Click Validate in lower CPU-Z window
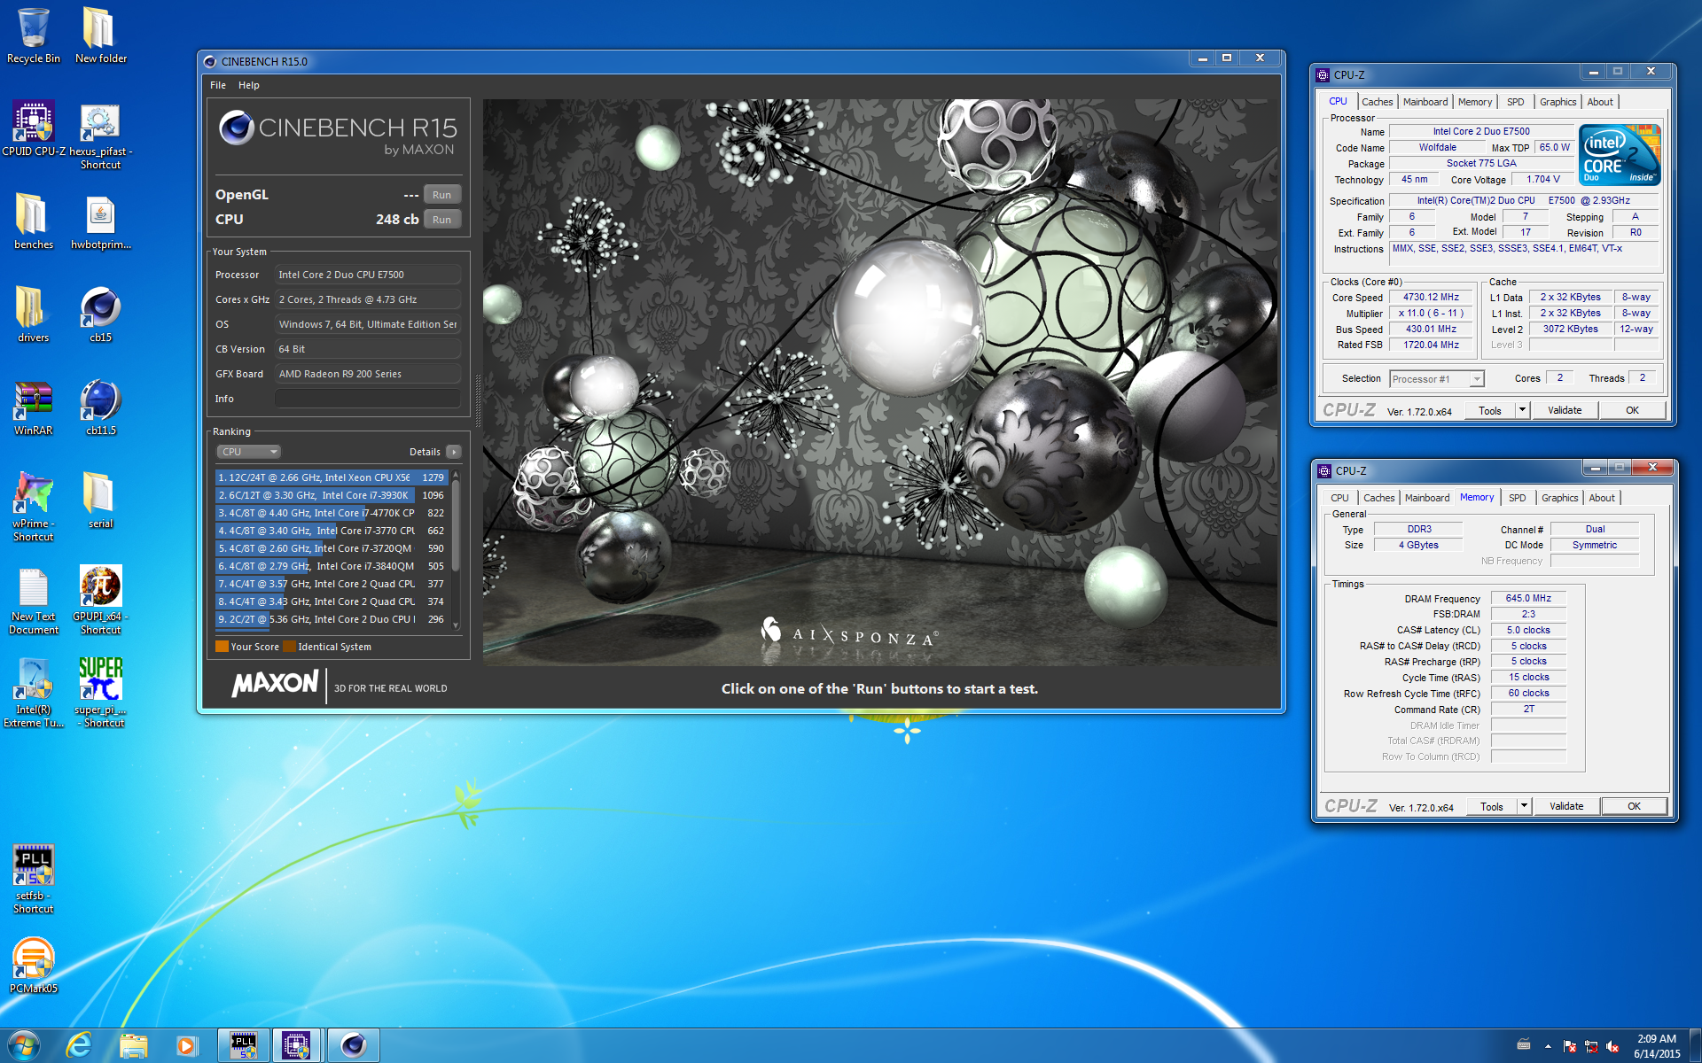This screenshot has height=1063, width=1702. [x=1566, y=806]
